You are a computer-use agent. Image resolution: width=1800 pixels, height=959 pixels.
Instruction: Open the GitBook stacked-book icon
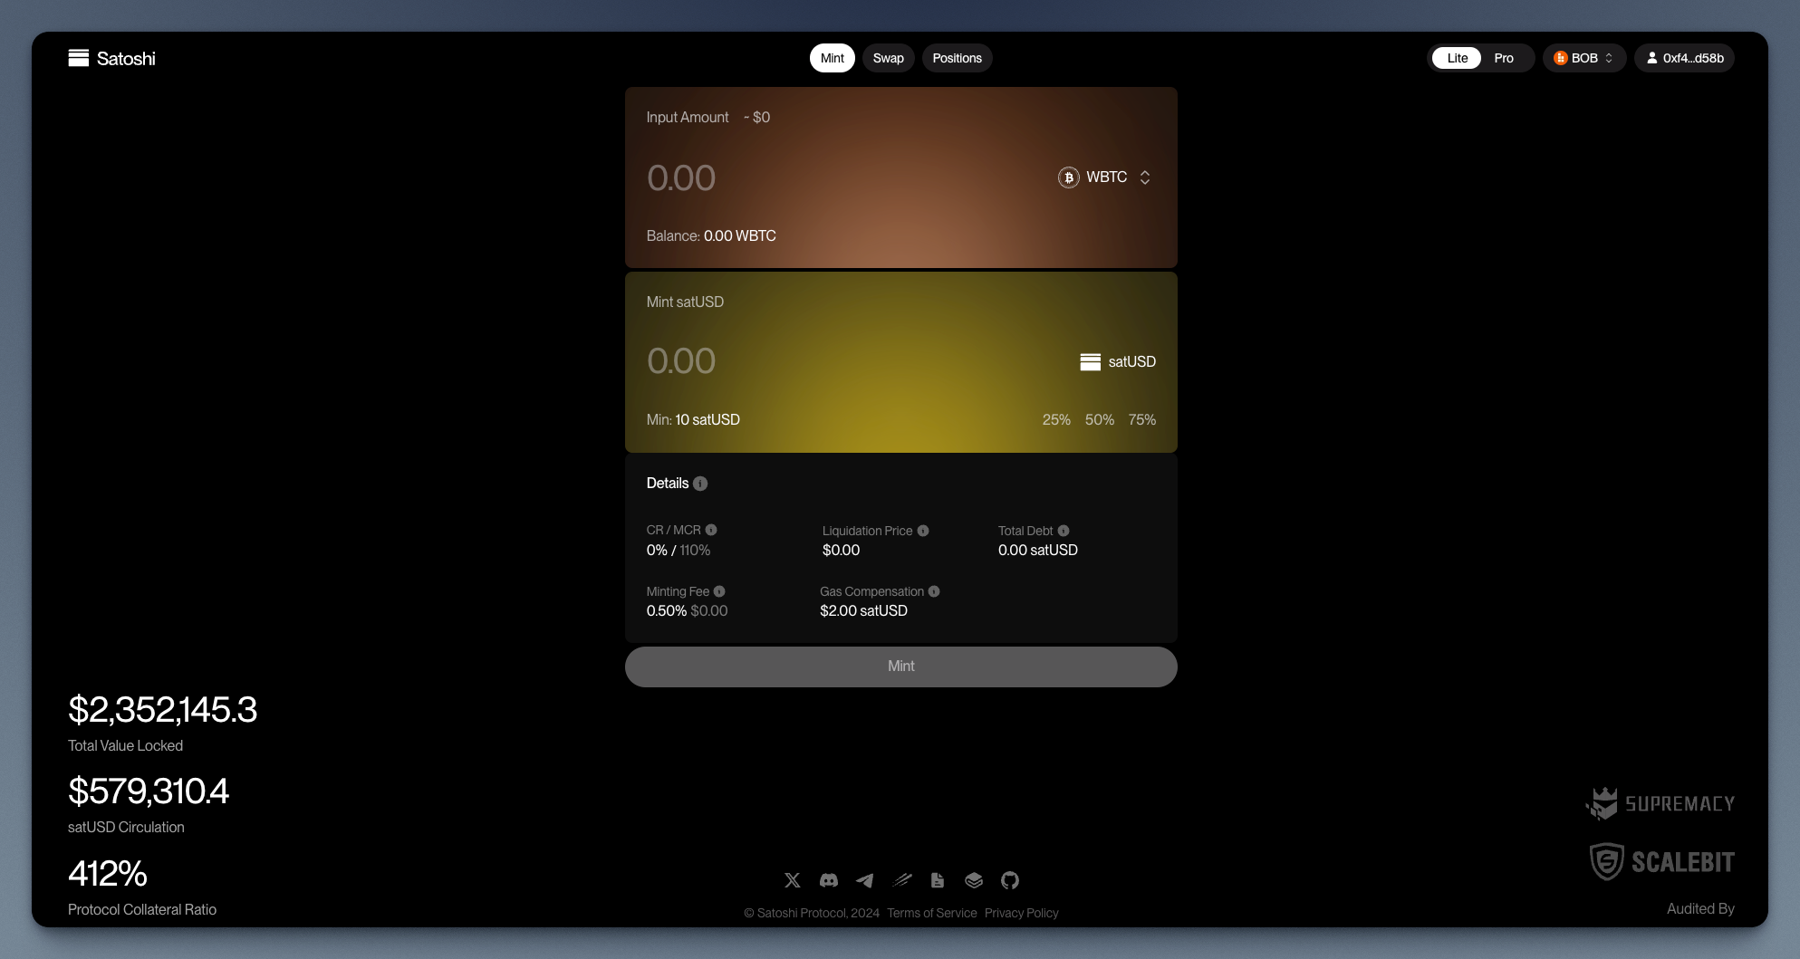click(974, 880)
